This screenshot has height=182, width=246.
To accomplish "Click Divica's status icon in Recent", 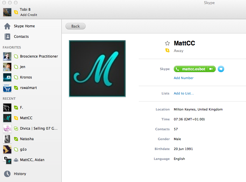I will (16, 129).
